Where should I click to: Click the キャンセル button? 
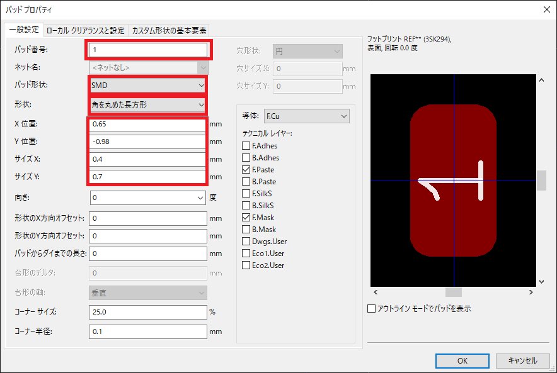coord(522,360)
